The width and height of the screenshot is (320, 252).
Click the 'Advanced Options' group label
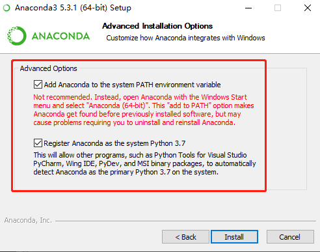tap(49, 68)
